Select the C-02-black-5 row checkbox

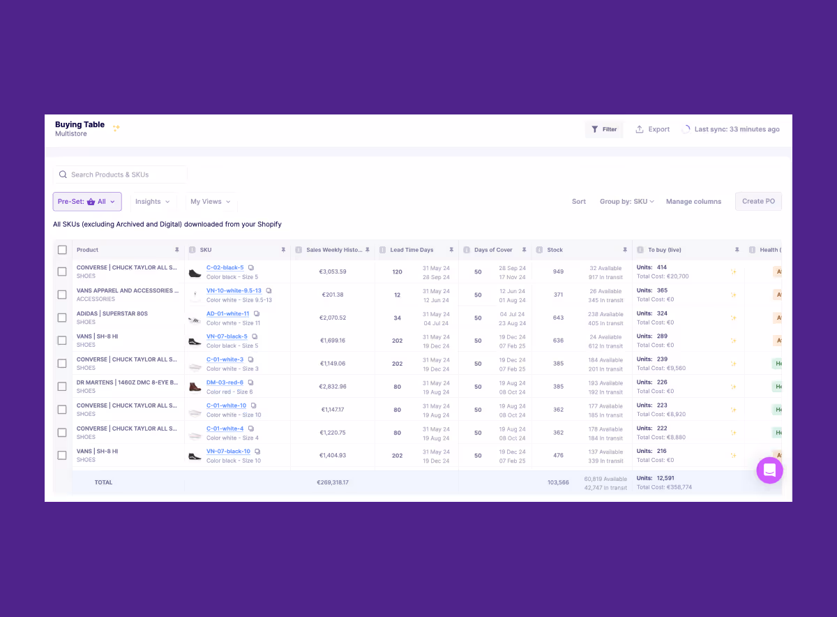pyautogui.click(x=62, y=272)
